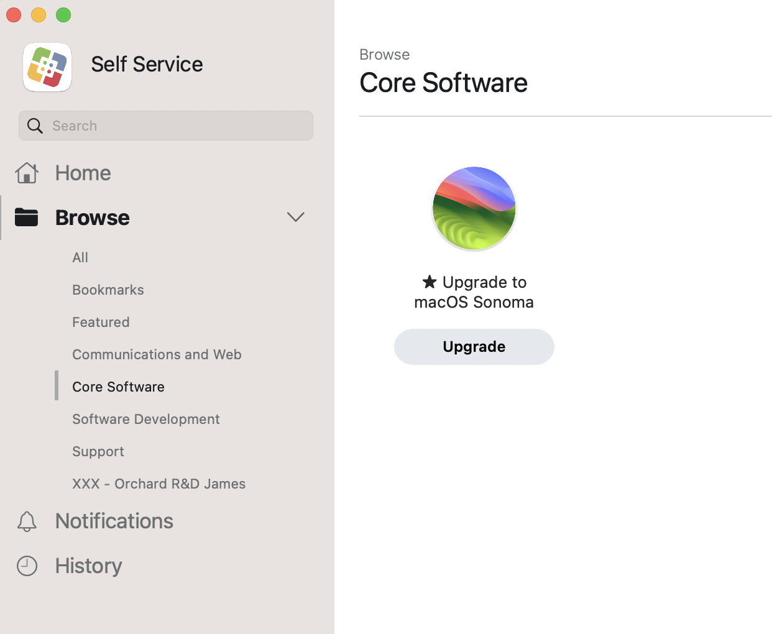Click the Notifications bell icon
Screen dimensions: 772x634
click(27, 521)
